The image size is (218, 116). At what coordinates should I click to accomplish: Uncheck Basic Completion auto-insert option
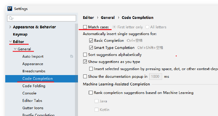click(91, 40)
